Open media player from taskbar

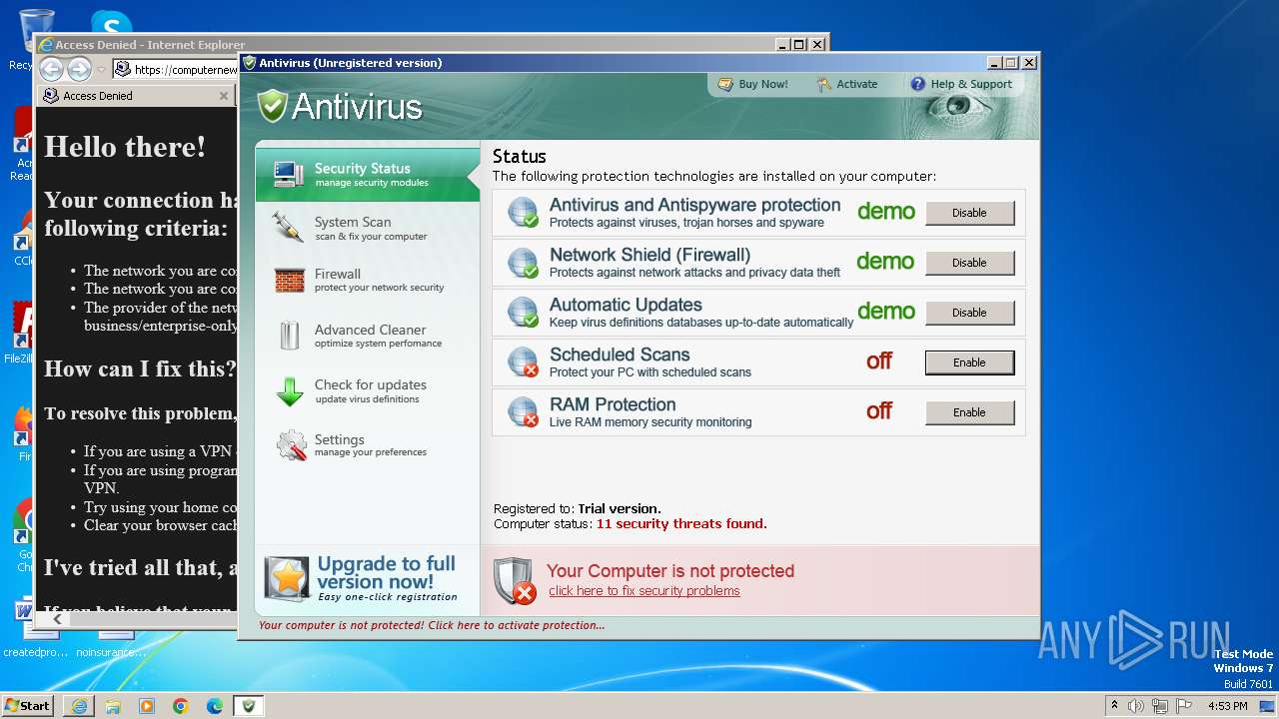click(x=147, y=706)
